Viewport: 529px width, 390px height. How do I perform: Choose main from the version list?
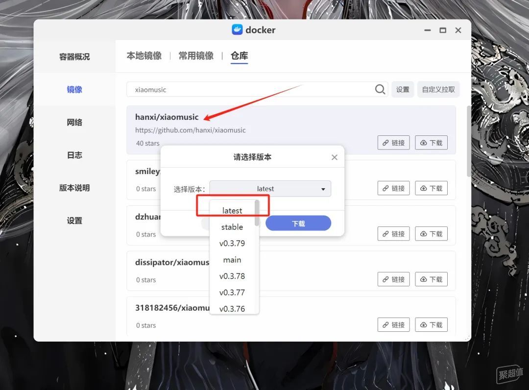(232, 260)
